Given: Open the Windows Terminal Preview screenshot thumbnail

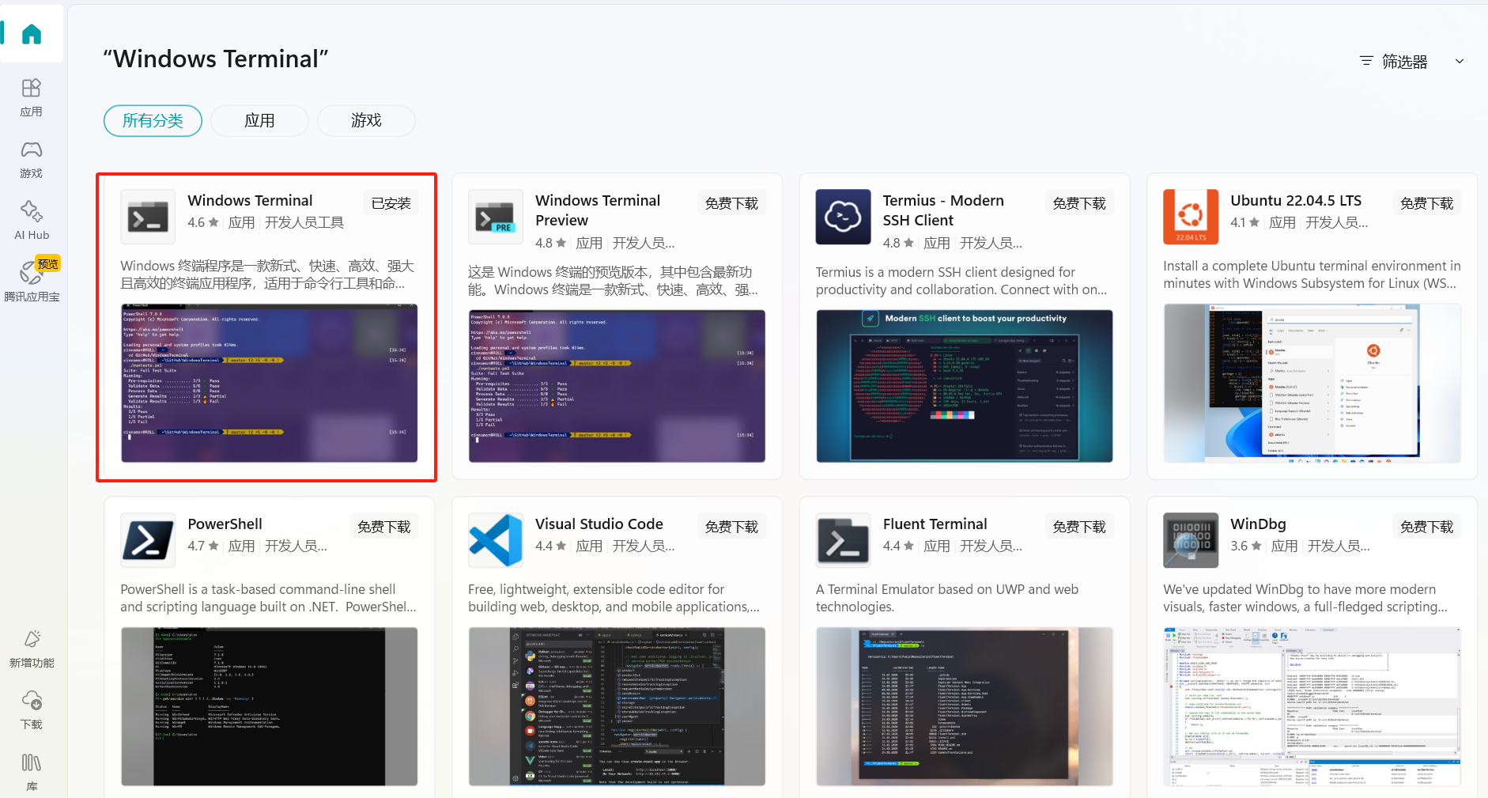Looking at the screenshot, I should pyautogui.click(x=617, y=386).
